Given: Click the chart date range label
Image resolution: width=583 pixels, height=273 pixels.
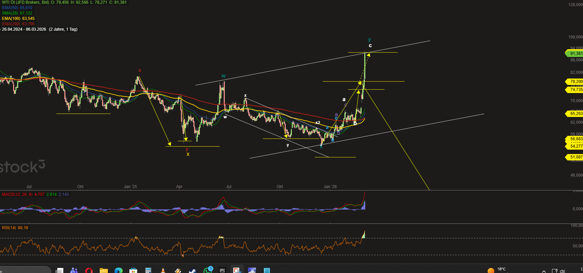Looking at the screenshot, I should 24,29.
